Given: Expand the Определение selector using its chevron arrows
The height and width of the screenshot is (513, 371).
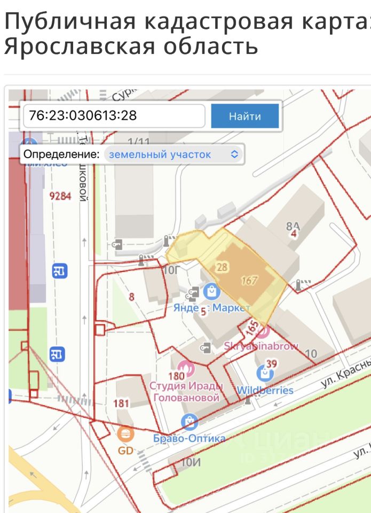Looking at the screenshot, I should (x=234, y=154).
